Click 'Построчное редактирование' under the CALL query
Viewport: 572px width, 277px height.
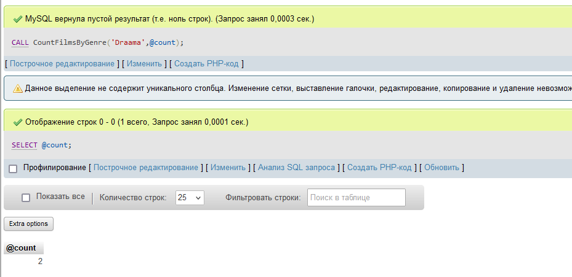62,63
